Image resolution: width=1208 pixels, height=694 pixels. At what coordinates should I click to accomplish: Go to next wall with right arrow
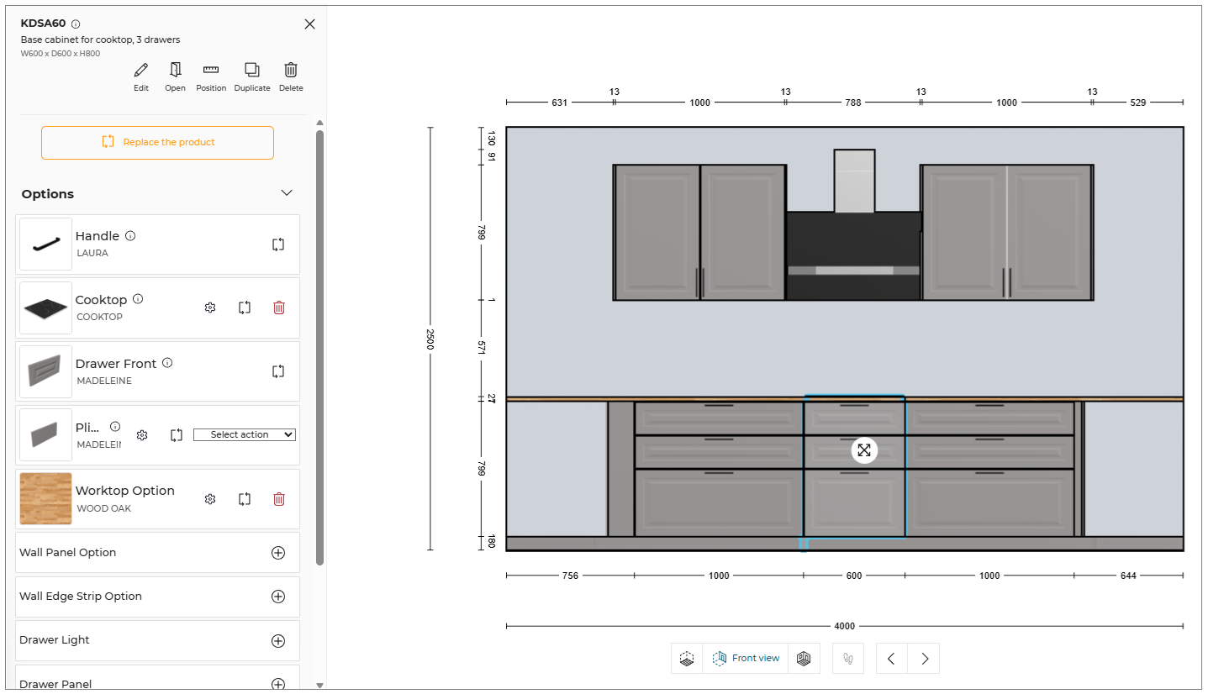click(925, 659)
